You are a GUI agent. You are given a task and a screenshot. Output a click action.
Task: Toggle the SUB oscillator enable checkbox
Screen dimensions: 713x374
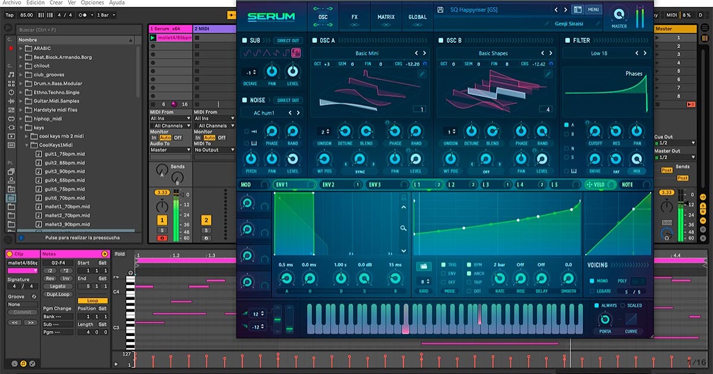pyautogui.click(x=244, y=40)
